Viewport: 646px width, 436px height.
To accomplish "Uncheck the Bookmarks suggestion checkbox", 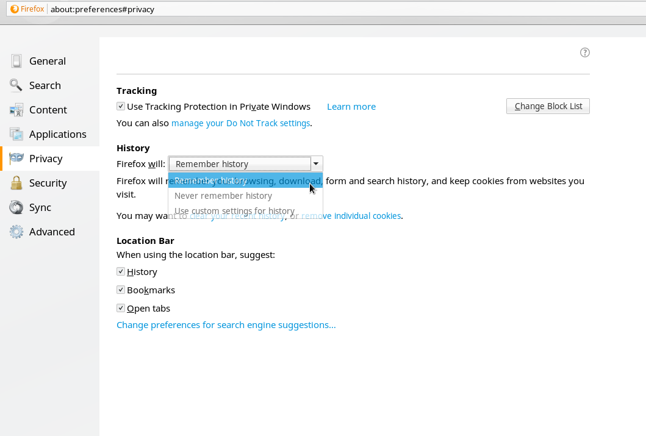I will pyautogui.click(x=121, y=290).
